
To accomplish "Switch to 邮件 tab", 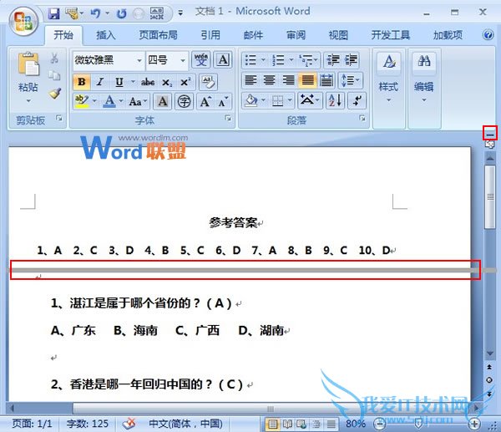I will coord(253,35).
